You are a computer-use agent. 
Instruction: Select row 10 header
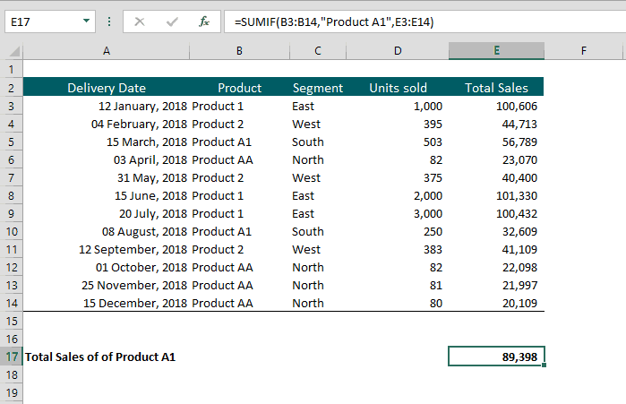11,231
